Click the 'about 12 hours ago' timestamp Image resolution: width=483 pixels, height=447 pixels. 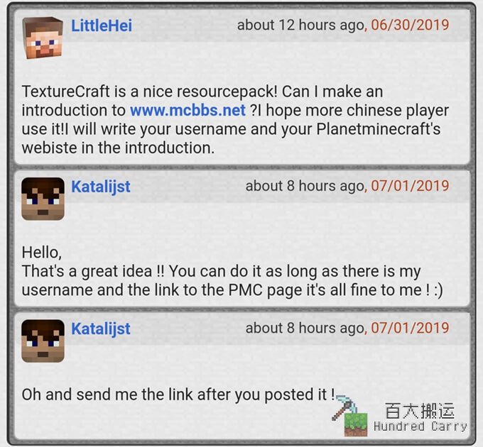point(300,26)
